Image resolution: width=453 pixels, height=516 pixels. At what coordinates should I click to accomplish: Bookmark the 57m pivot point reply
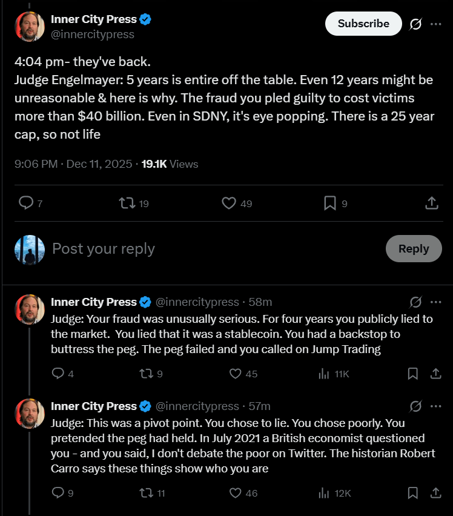tap(413, 493)
